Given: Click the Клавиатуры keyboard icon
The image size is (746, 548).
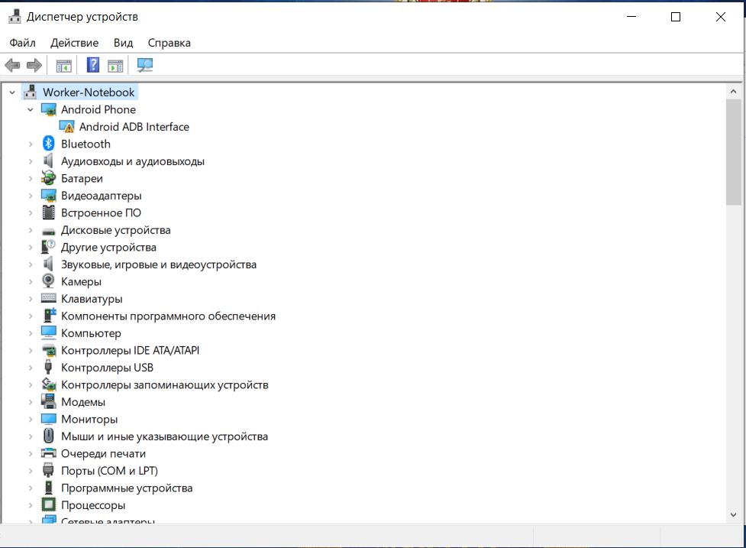Looking at the screenshot, I should coord(49,298).
